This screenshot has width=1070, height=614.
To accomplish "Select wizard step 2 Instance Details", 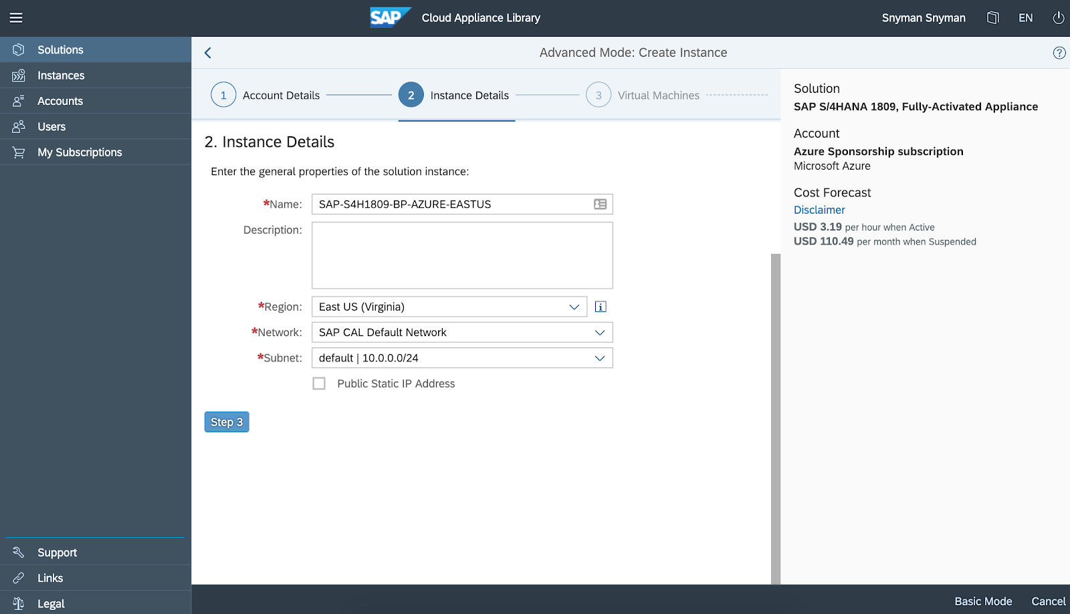I will (454, 96).
